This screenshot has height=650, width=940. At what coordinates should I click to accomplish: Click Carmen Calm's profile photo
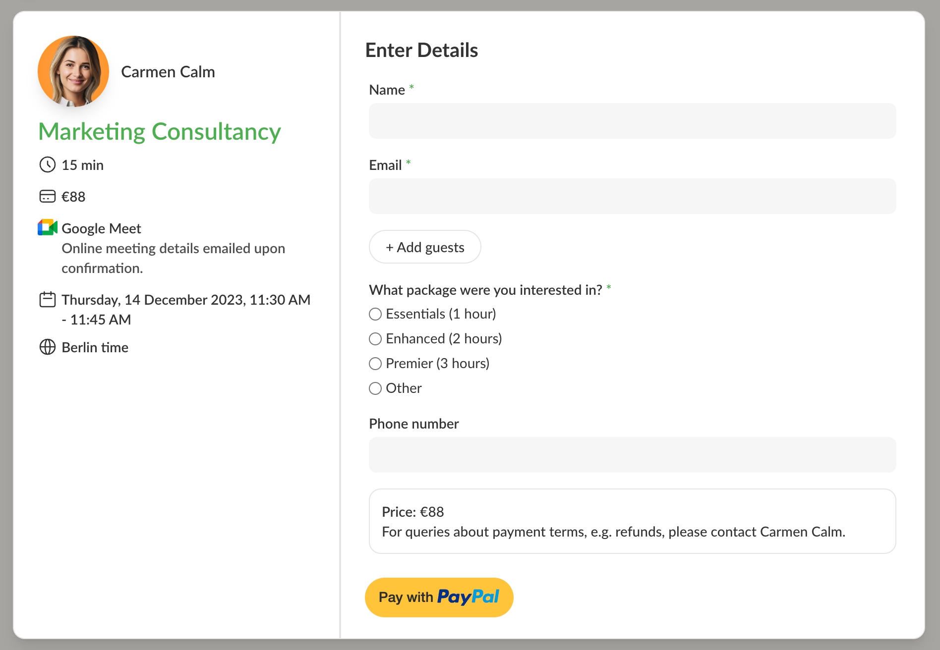coord(73,71)
